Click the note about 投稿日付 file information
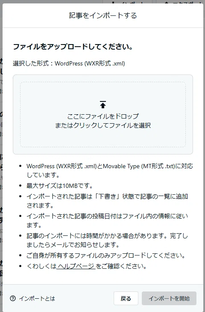Image resolution: width=205 pixels, height=312 pixels. pyautogui.click(x=108, y=220)
